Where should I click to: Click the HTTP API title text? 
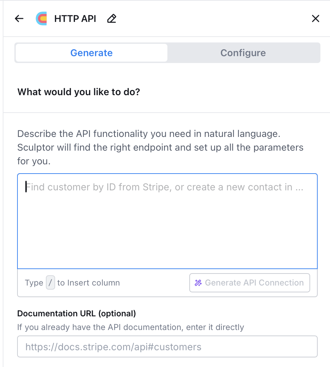[75, 18]
